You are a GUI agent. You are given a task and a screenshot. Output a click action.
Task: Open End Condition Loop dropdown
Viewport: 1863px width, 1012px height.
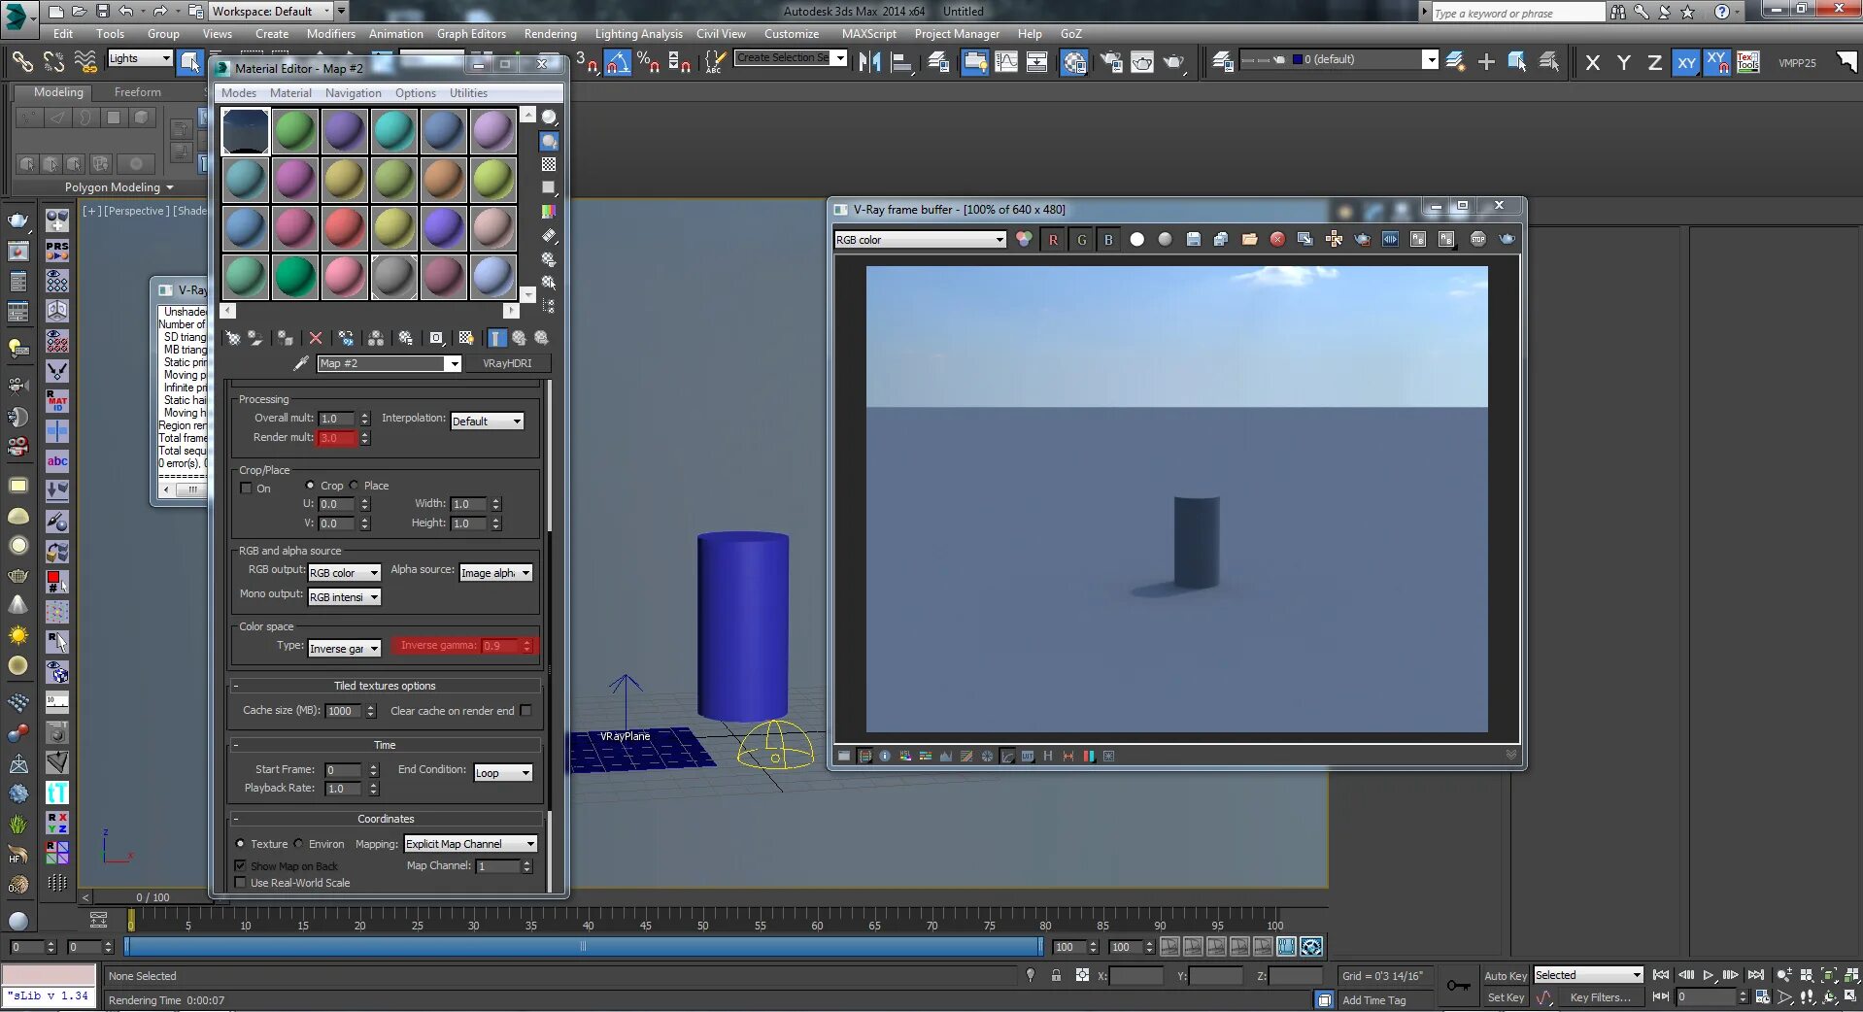[503, 773]
